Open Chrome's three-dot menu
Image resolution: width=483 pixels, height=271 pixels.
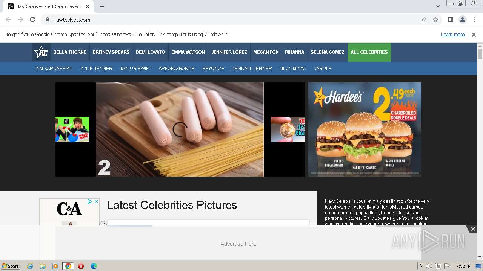point(475,20)
